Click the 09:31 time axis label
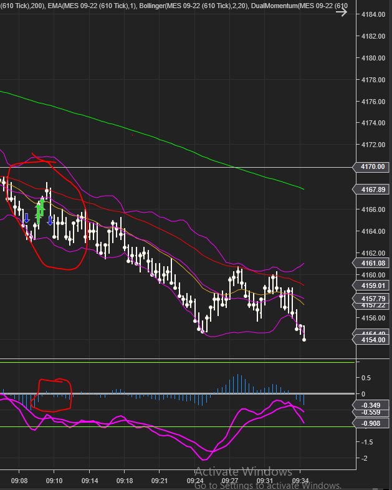 [x=265, y=481]
